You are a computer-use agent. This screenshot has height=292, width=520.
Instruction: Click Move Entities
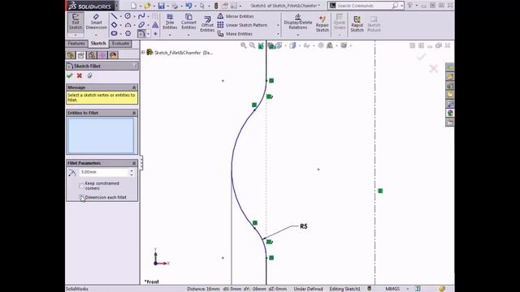[235, 34]
